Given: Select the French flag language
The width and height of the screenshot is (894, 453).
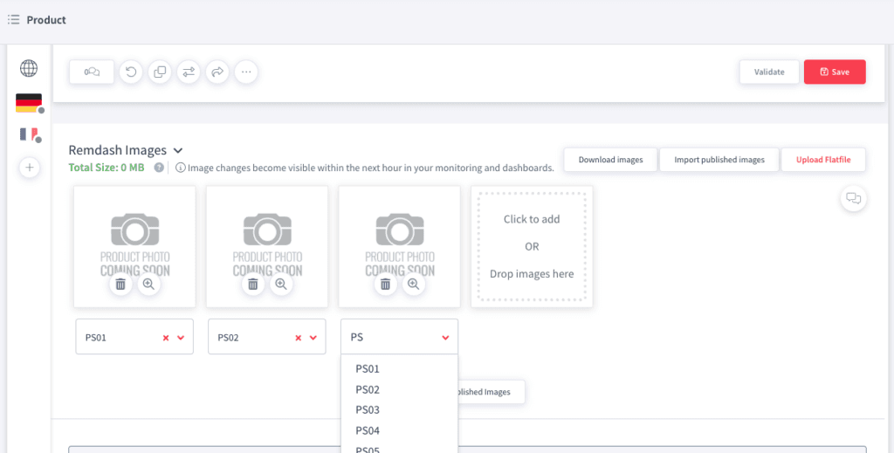Looking at the screenshot, I should click(29, 134).
